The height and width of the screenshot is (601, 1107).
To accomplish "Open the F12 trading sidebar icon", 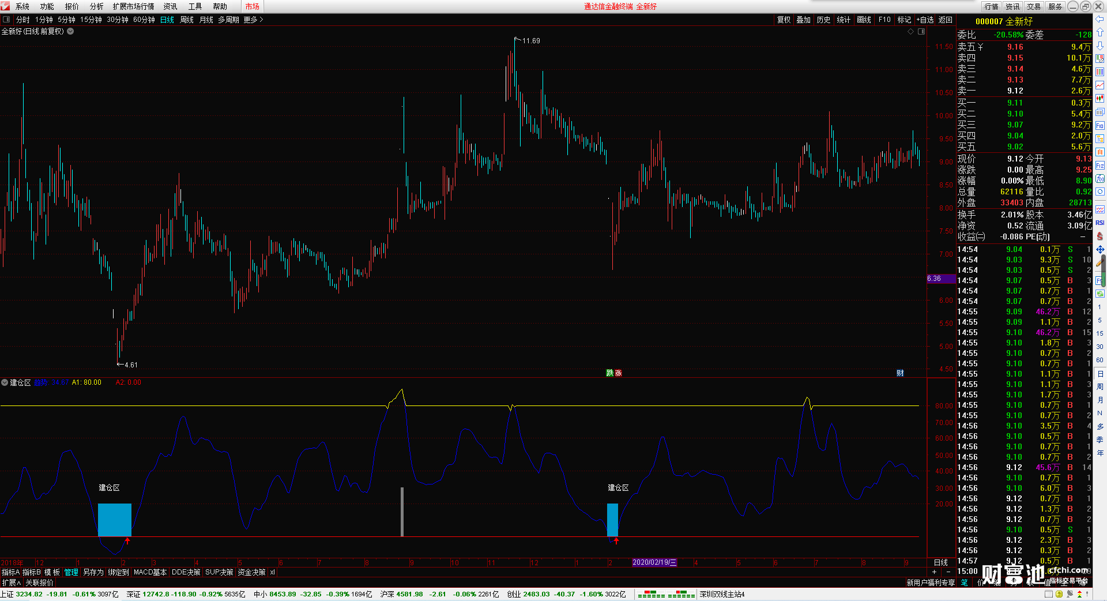I will (1100, 166).
